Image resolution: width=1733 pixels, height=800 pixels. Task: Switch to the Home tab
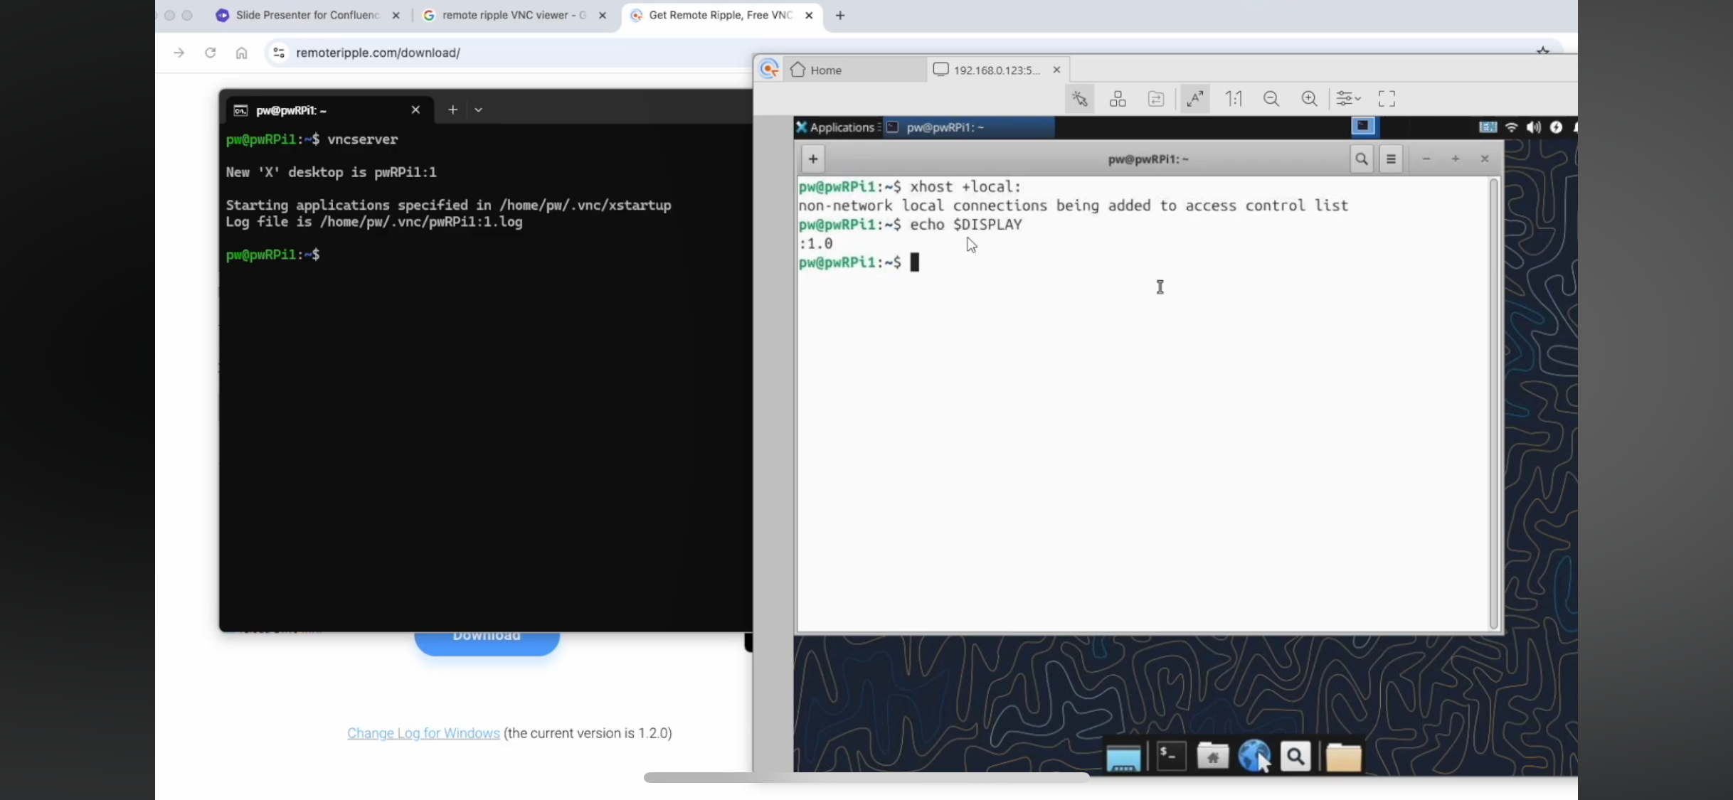click(825, 70)
